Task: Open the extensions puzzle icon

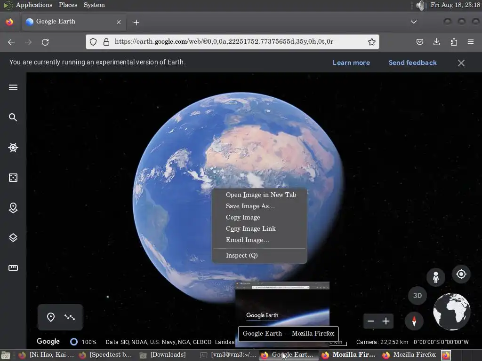Action: (454, 42)
